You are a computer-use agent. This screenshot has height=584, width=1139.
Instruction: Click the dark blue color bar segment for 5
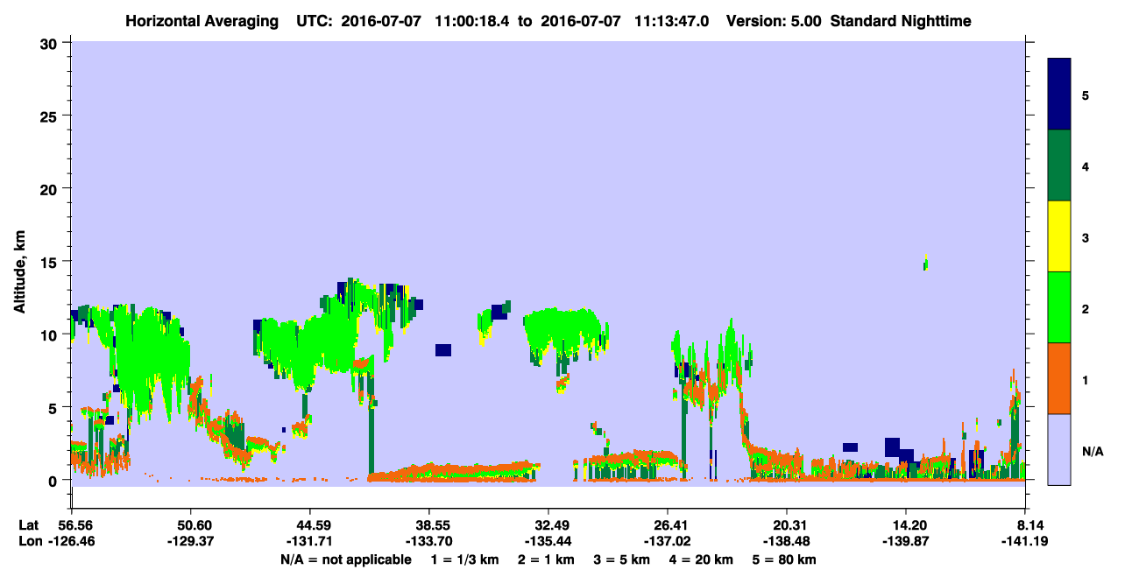click(1059, 95)
